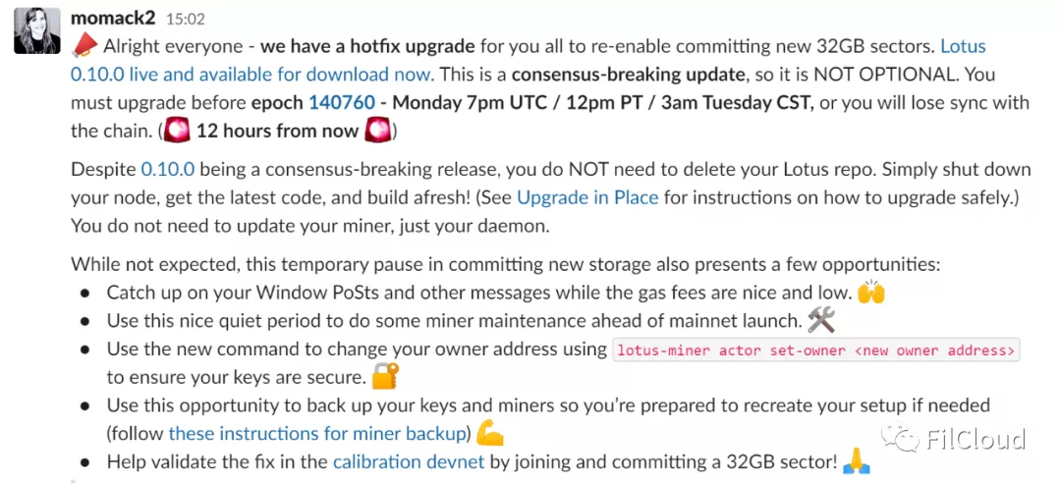Open the 0.10.0 release link

click(x=167, y=169)
